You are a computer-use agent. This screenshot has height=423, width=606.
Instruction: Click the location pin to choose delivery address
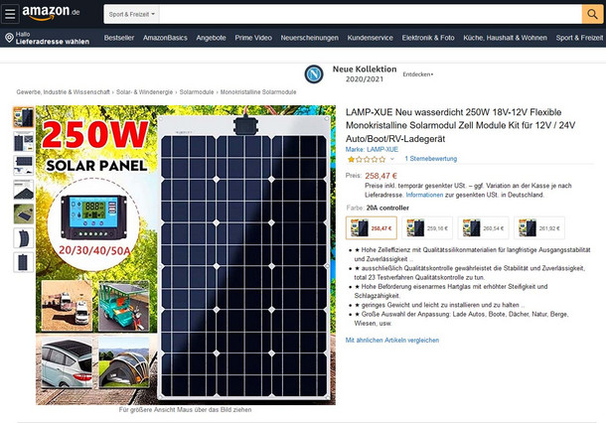(x=8, y=39)
